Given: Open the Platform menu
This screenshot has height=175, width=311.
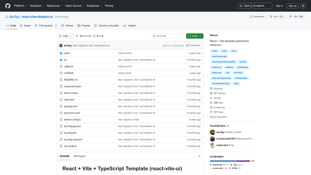Looking at the screenshot, I should point(21,6).
